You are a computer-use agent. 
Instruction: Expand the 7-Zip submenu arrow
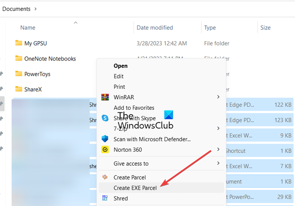(x=218, y=128)
